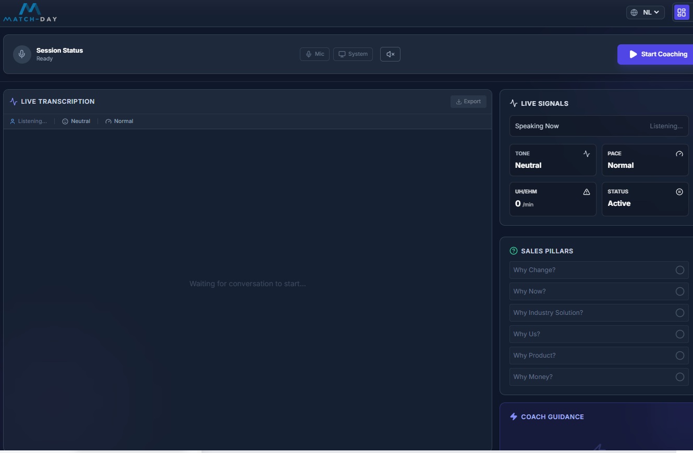Toggle the System audio source
The height and width of the screenshot is (453, 693).
[x=353, y=54]
